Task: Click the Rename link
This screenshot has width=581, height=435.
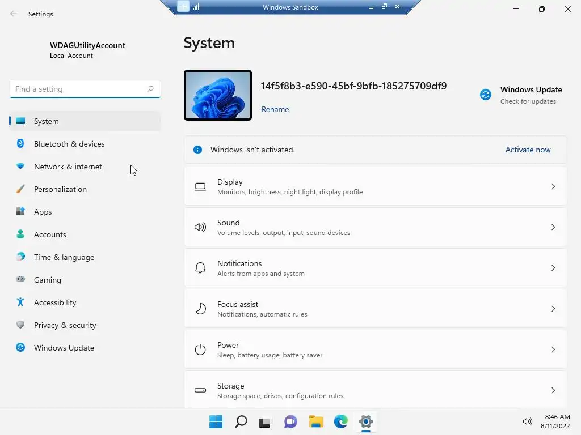Action: (x=275, y=109)
